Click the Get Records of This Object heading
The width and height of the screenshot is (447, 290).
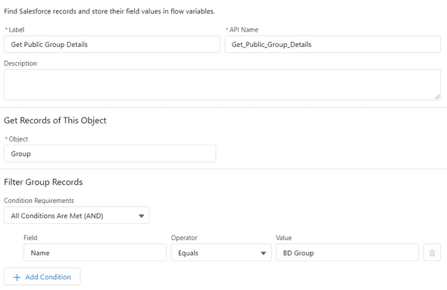click(x=55, y=120)
